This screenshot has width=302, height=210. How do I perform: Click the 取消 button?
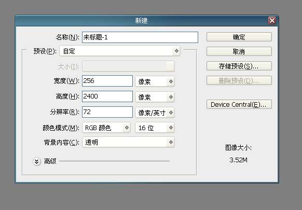pos(239,51)
